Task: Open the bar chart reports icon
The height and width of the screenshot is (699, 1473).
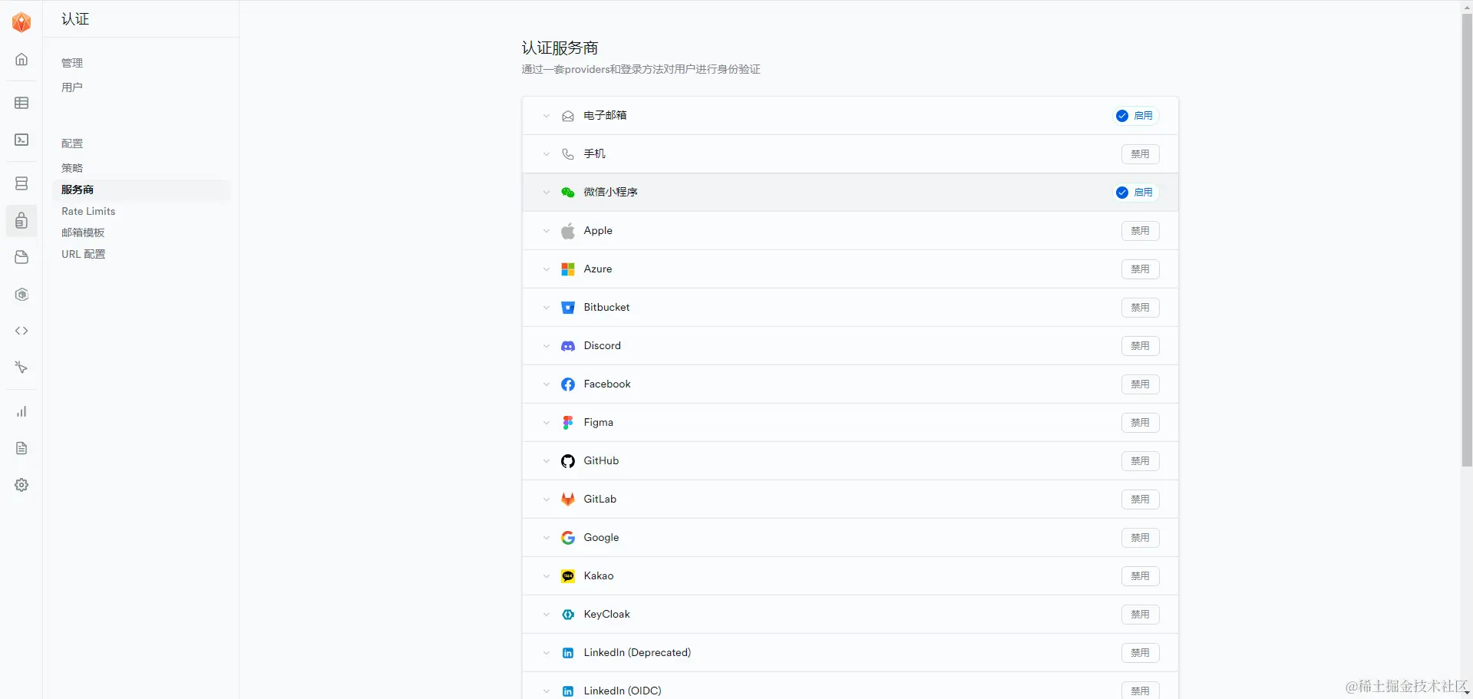Action: coord(21,412)
